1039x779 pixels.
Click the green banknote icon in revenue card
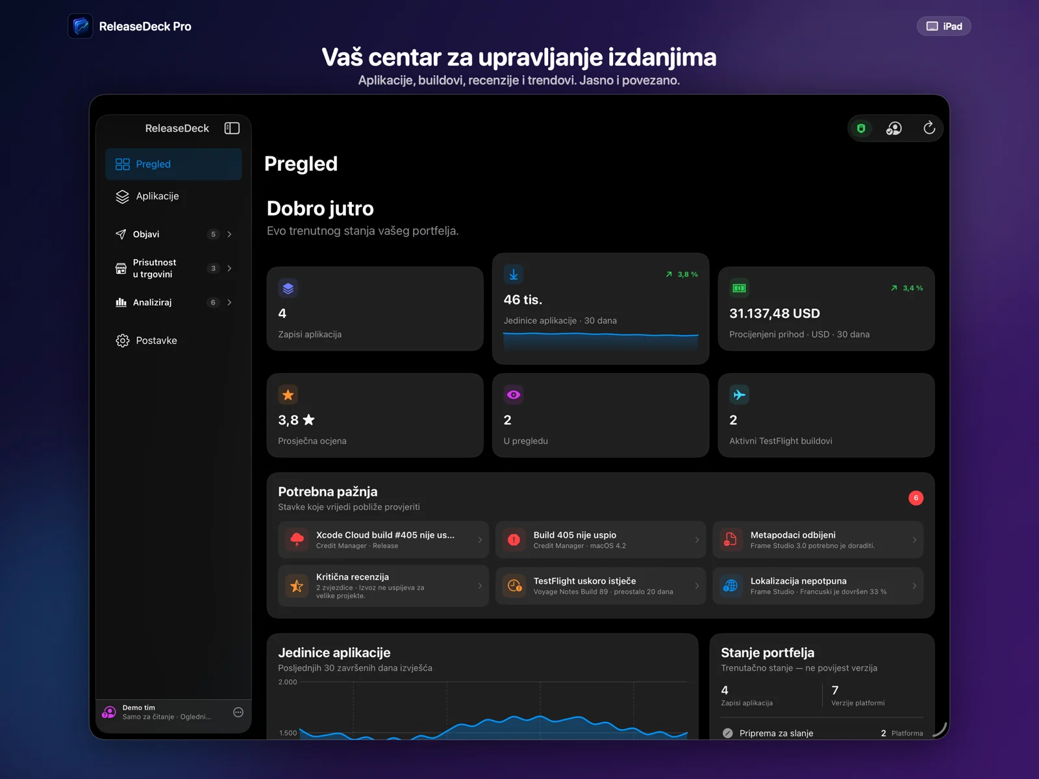[x=739, y=288]
